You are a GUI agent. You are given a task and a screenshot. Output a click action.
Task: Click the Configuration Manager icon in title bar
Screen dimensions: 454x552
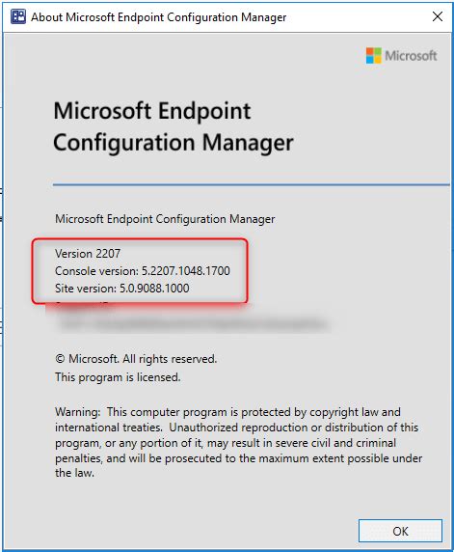(x=18, y=16)
